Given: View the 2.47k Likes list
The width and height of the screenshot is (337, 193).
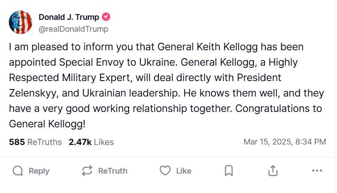Looking at the screenshot, I should [x=91, y=142].
